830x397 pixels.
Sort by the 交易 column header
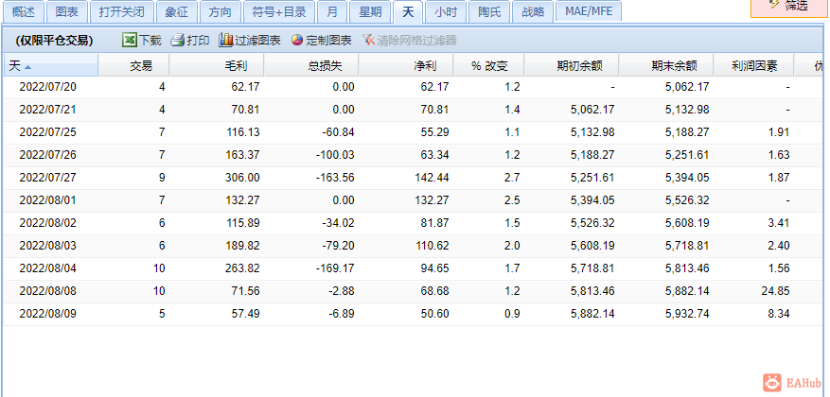coord(134,65)
